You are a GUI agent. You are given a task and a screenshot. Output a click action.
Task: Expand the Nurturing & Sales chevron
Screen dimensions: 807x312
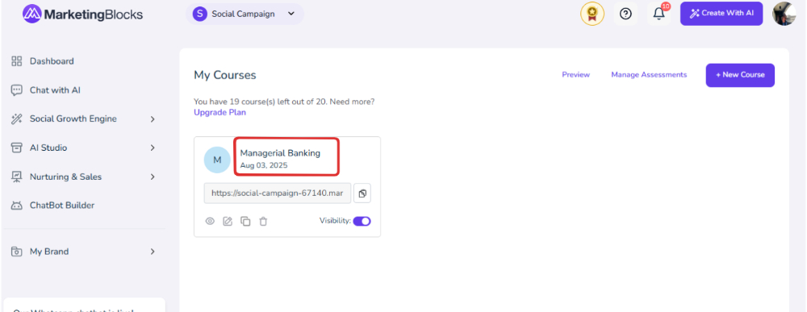[x=153, y=177]
